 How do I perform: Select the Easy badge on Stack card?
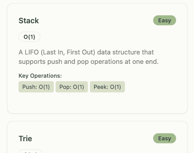point(164,21)
